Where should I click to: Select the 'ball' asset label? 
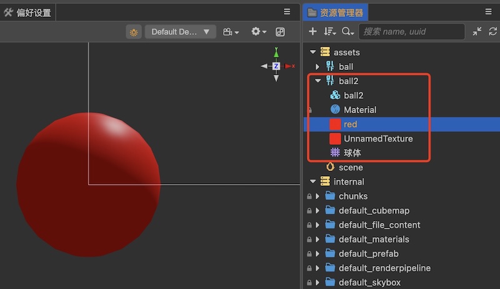pyautogui.click(x=346, y=67)
